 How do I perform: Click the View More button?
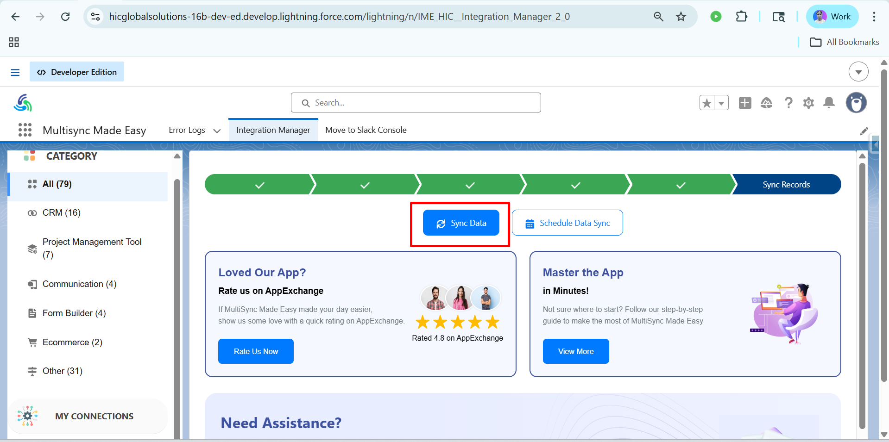tap(576, 351)
